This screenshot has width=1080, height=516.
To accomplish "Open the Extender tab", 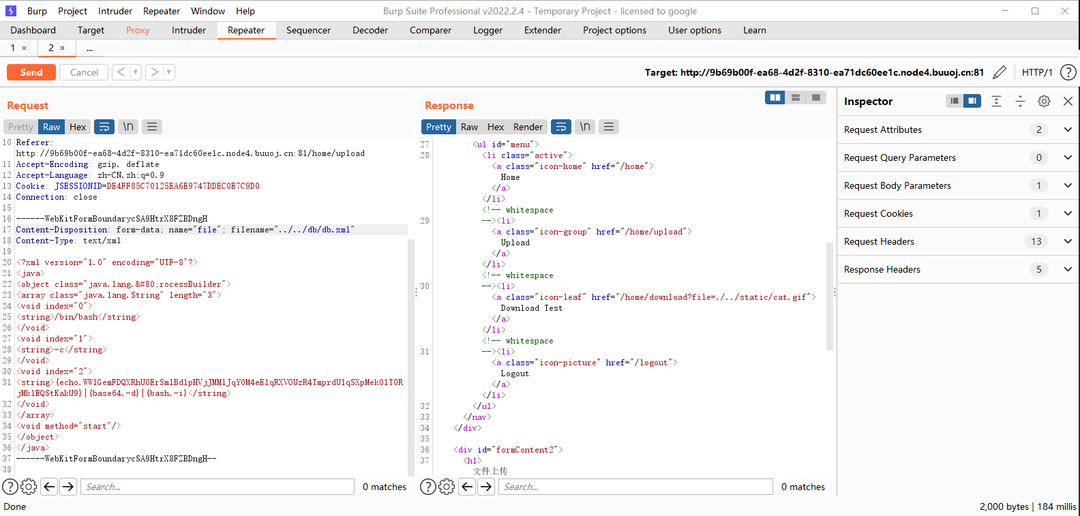I will click(x=543, y=30).
